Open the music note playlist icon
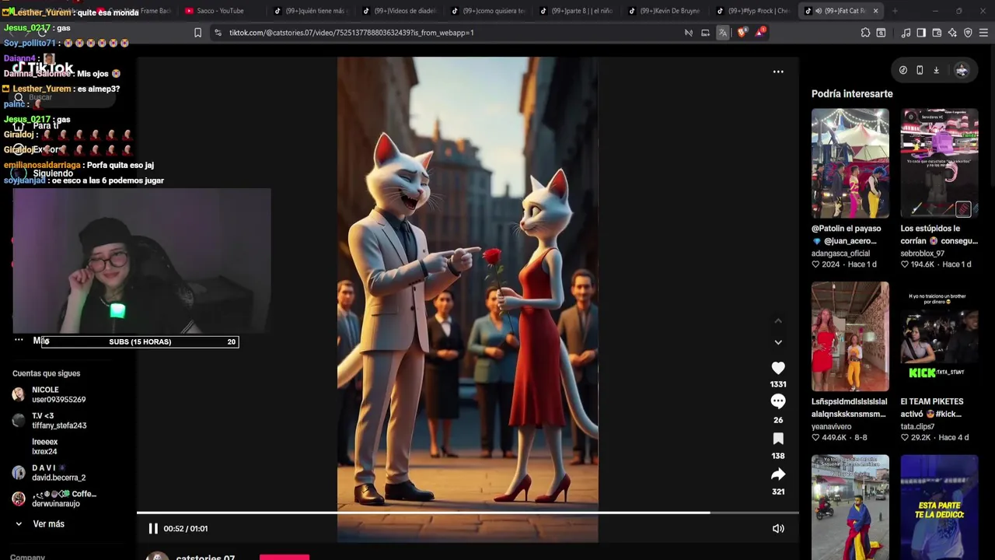The image size is (995, 560). pos(906,33)
